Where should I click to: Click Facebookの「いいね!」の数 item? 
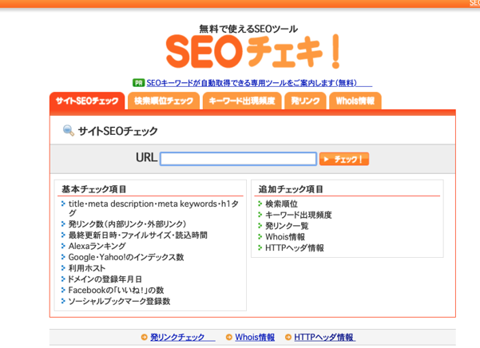[x=116, y=290]
